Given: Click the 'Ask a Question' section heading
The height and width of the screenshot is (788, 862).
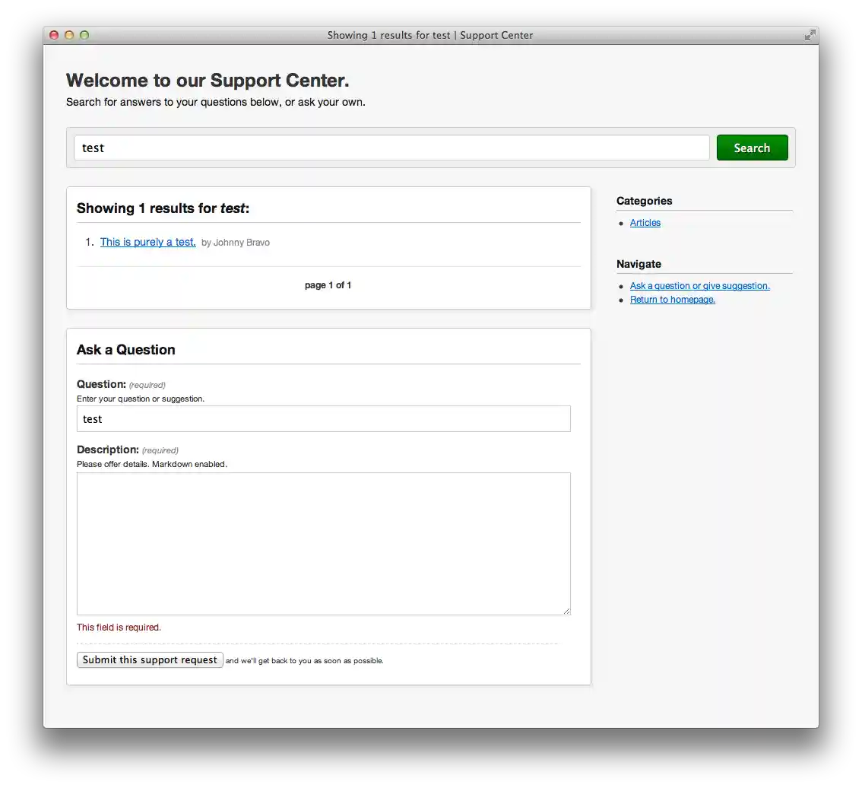Looking at the screenshot, I should [x=125, y=349].
